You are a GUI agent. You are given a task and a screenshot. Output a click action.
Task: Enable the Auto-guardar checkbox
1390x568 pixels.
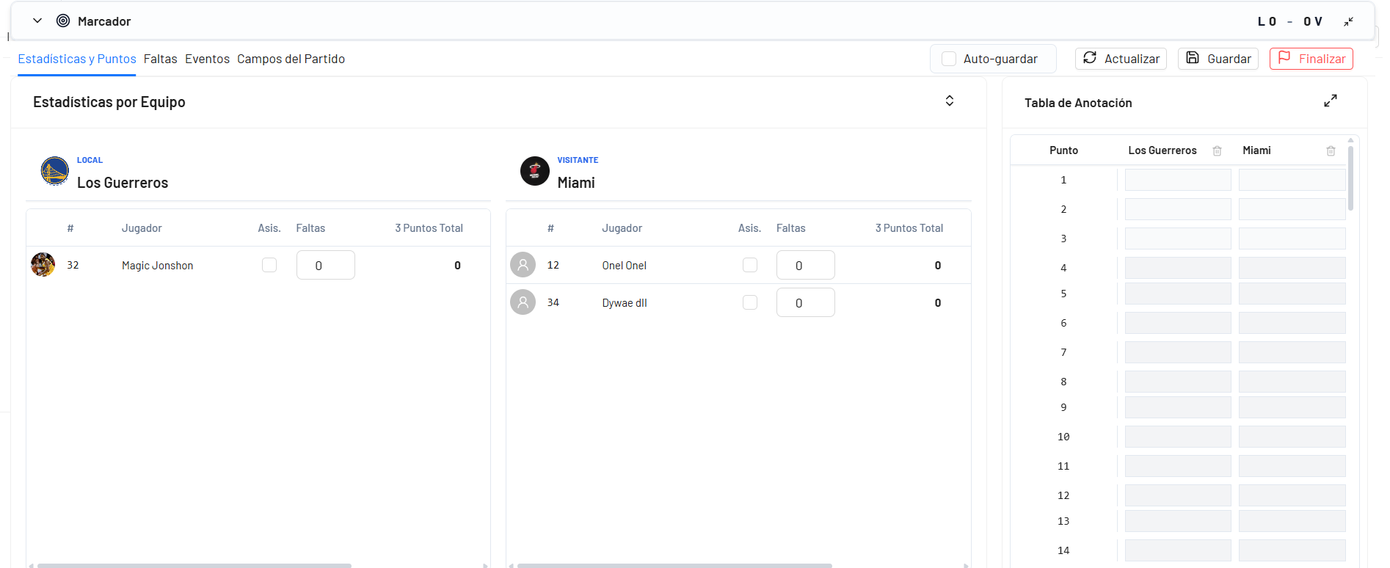(949, 59)
